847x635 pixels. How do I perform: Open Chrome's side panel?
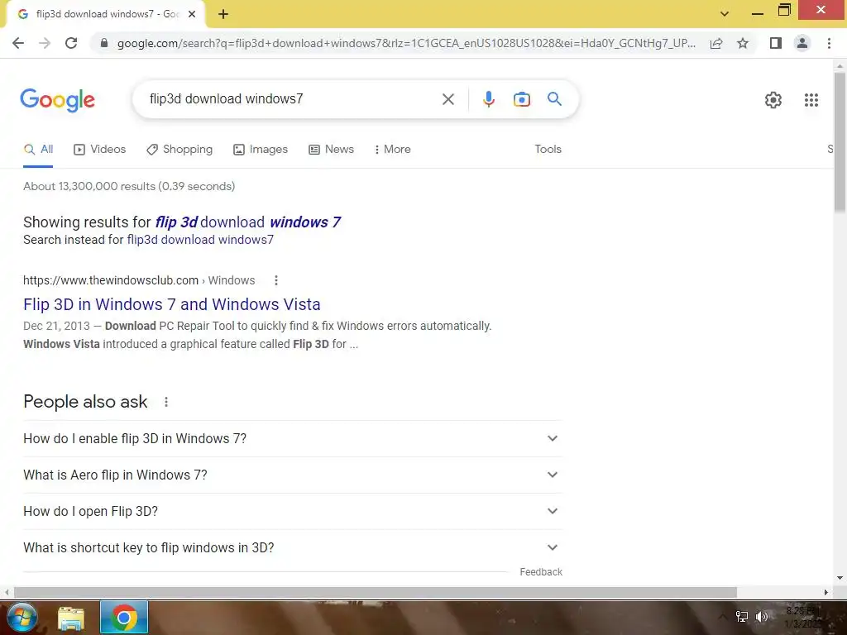click(x=776, y=43)
